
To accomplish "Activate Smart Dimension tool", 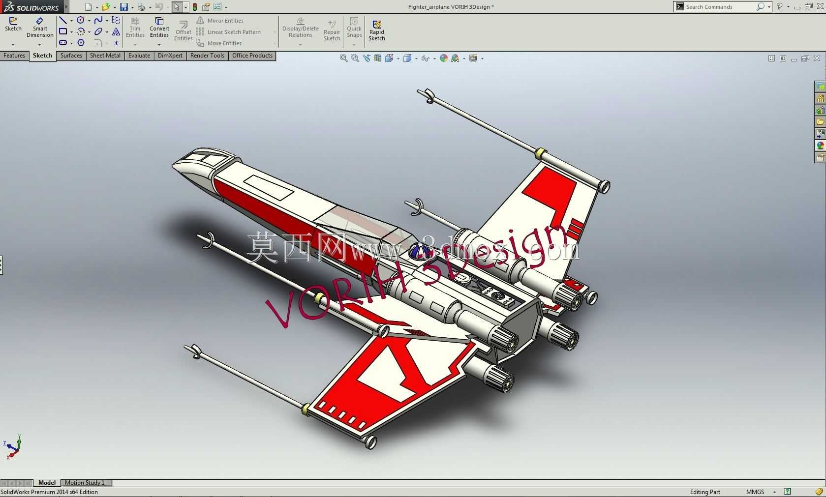I will click(40, 28).
